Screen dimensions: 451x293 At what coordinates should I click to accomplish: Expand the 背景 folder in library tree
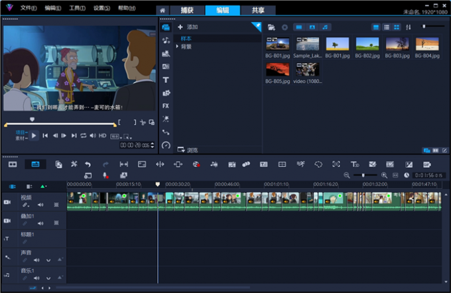(177, 46)
